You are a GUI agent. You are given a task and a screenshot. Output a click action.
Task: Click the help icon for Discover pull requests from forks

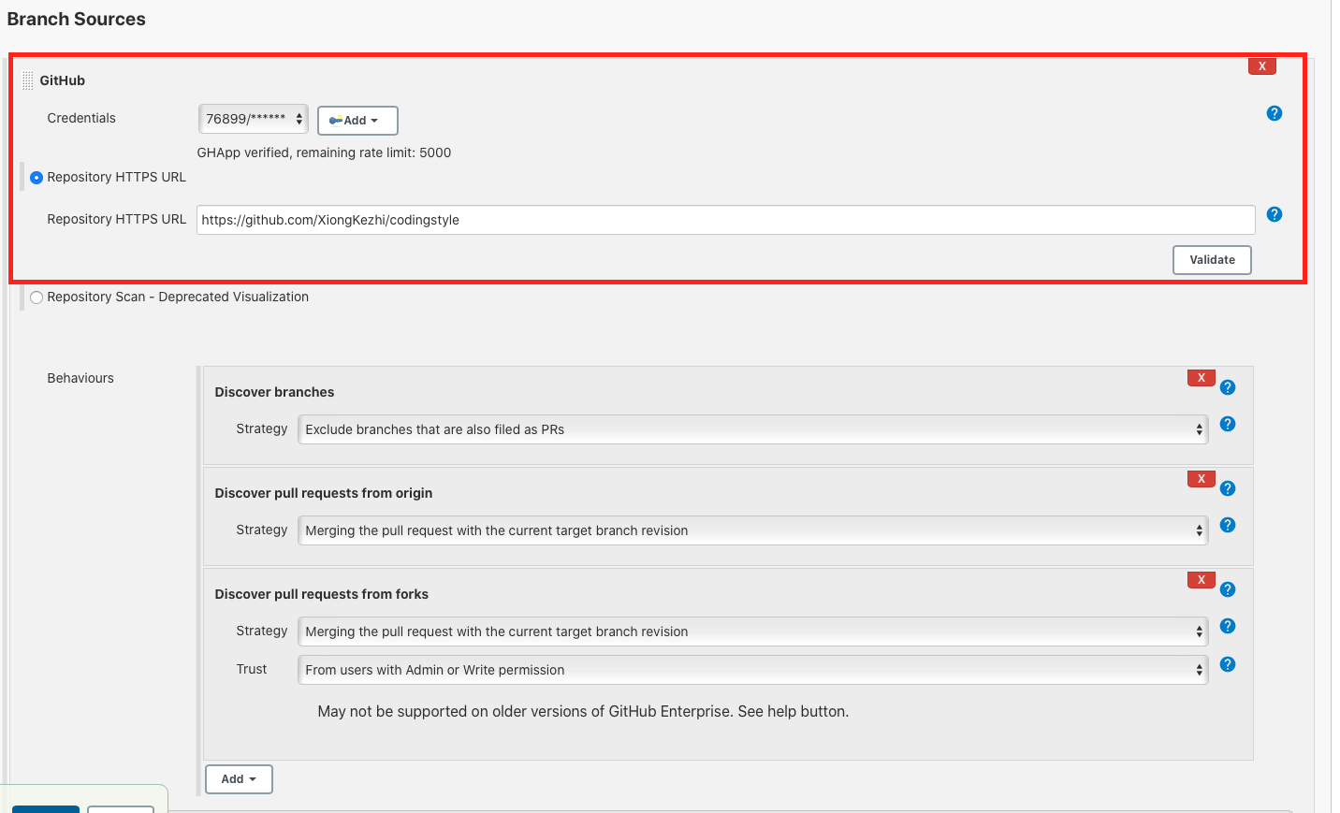[x=1228, y=589]
